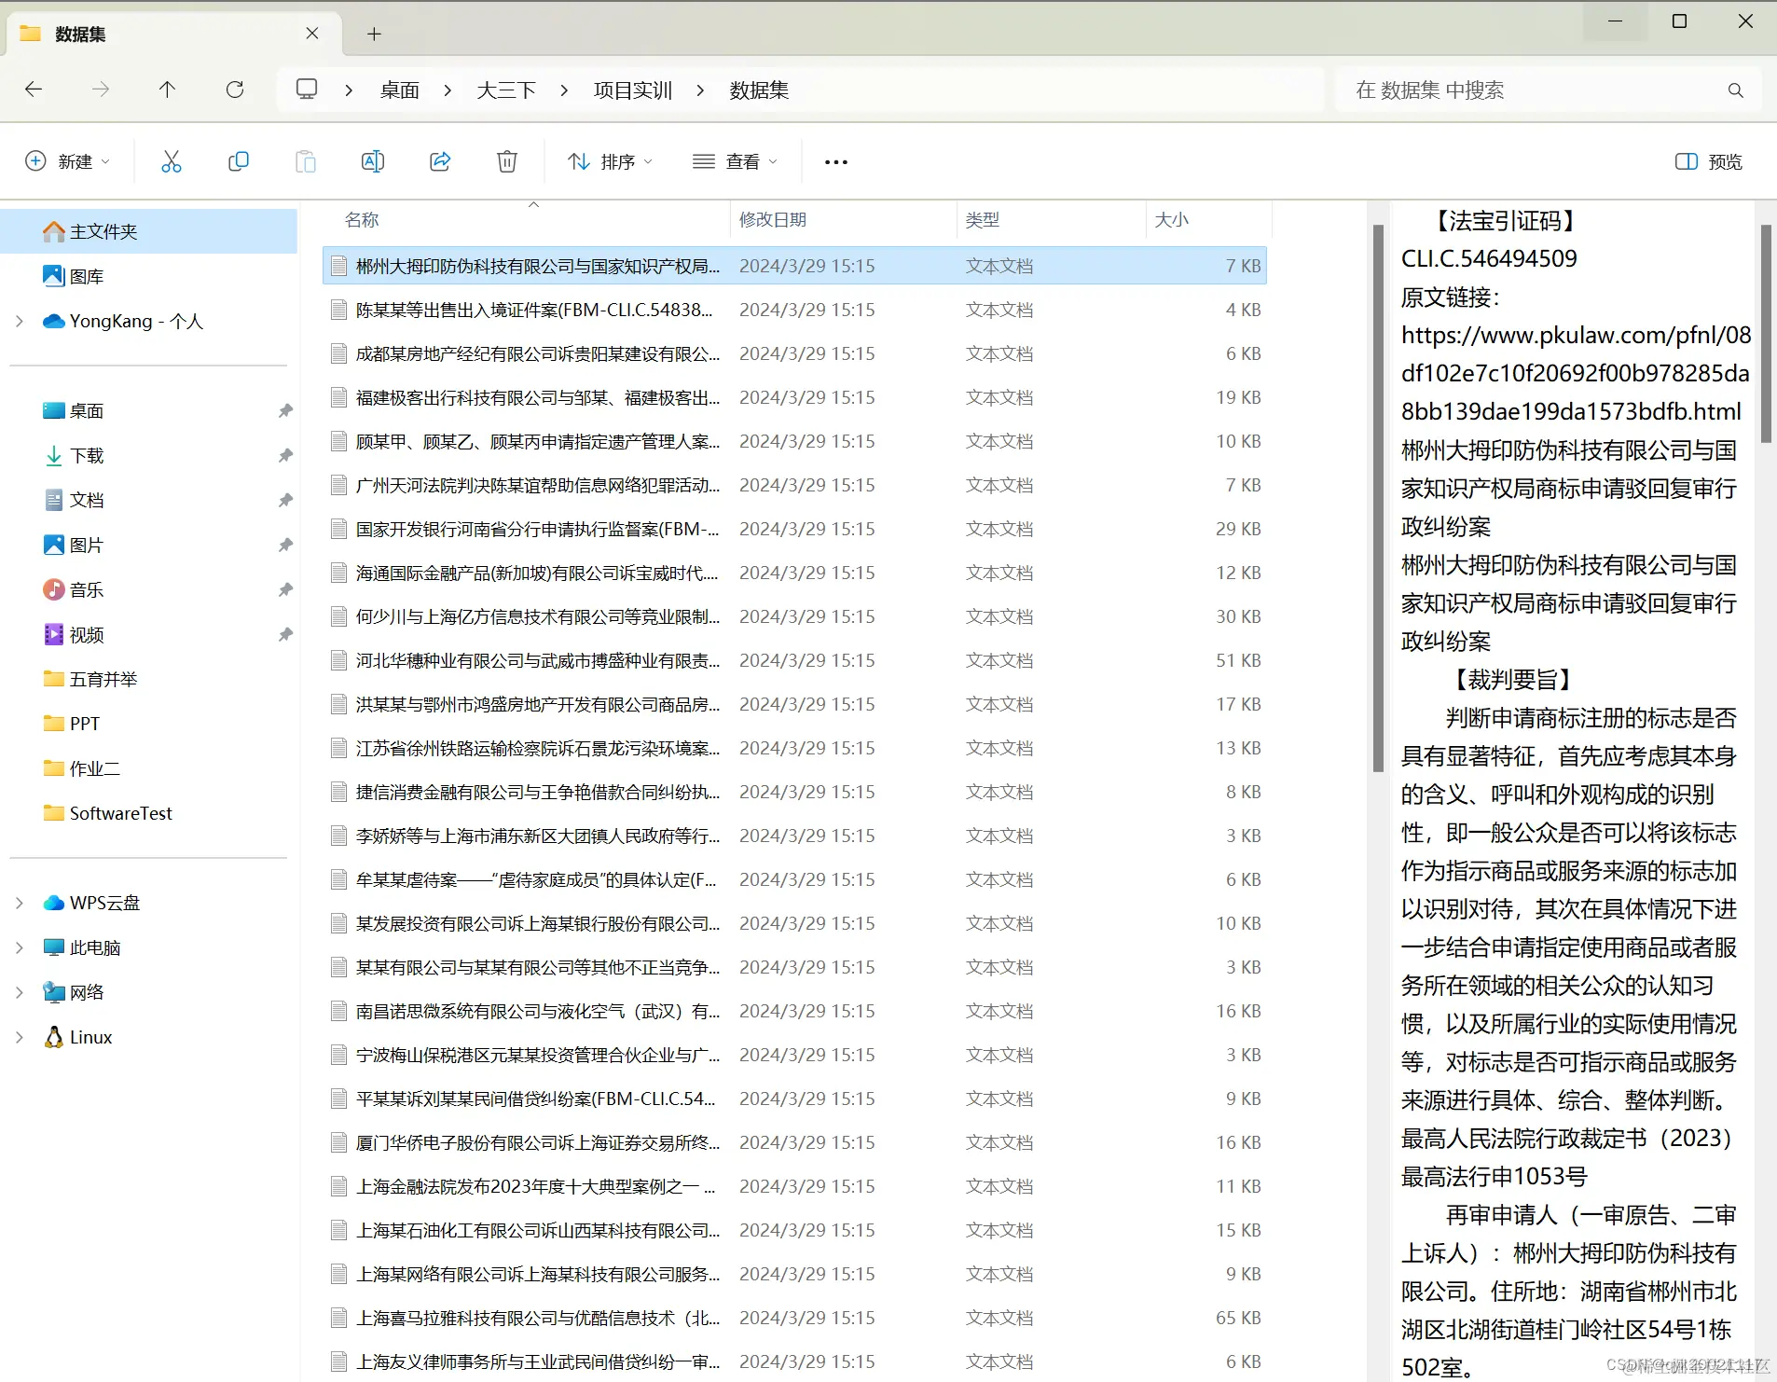Click chevron after 桌面 in address bar
Viewport: 1777px width, 1382px height.
tap(448, 90)
